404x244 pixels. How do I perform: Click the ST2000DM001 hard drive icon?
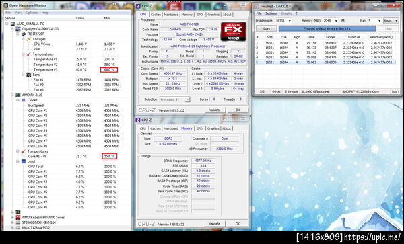tap(18, 222)
